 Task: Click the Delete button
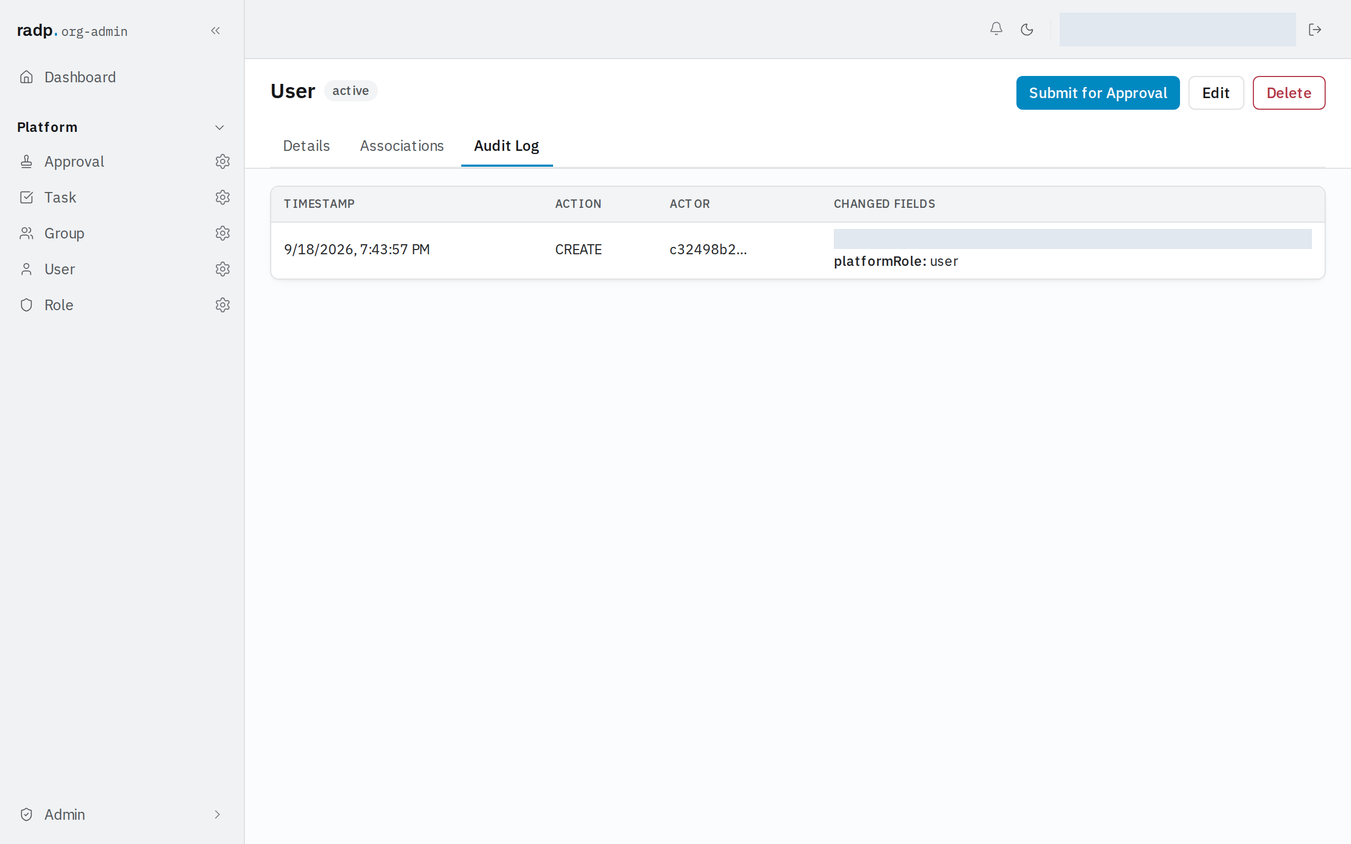click(x=1289, y=93)
